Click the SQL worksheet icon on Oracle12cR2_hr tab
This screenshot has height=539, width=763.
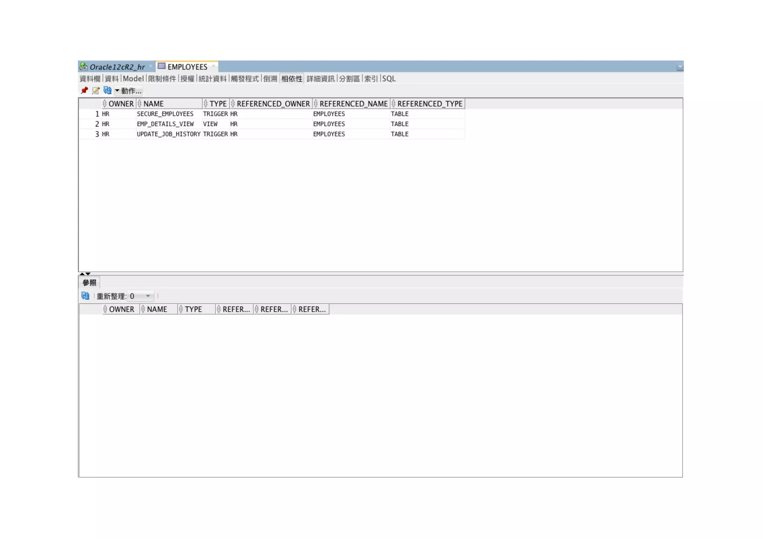[x=83, y=67]
